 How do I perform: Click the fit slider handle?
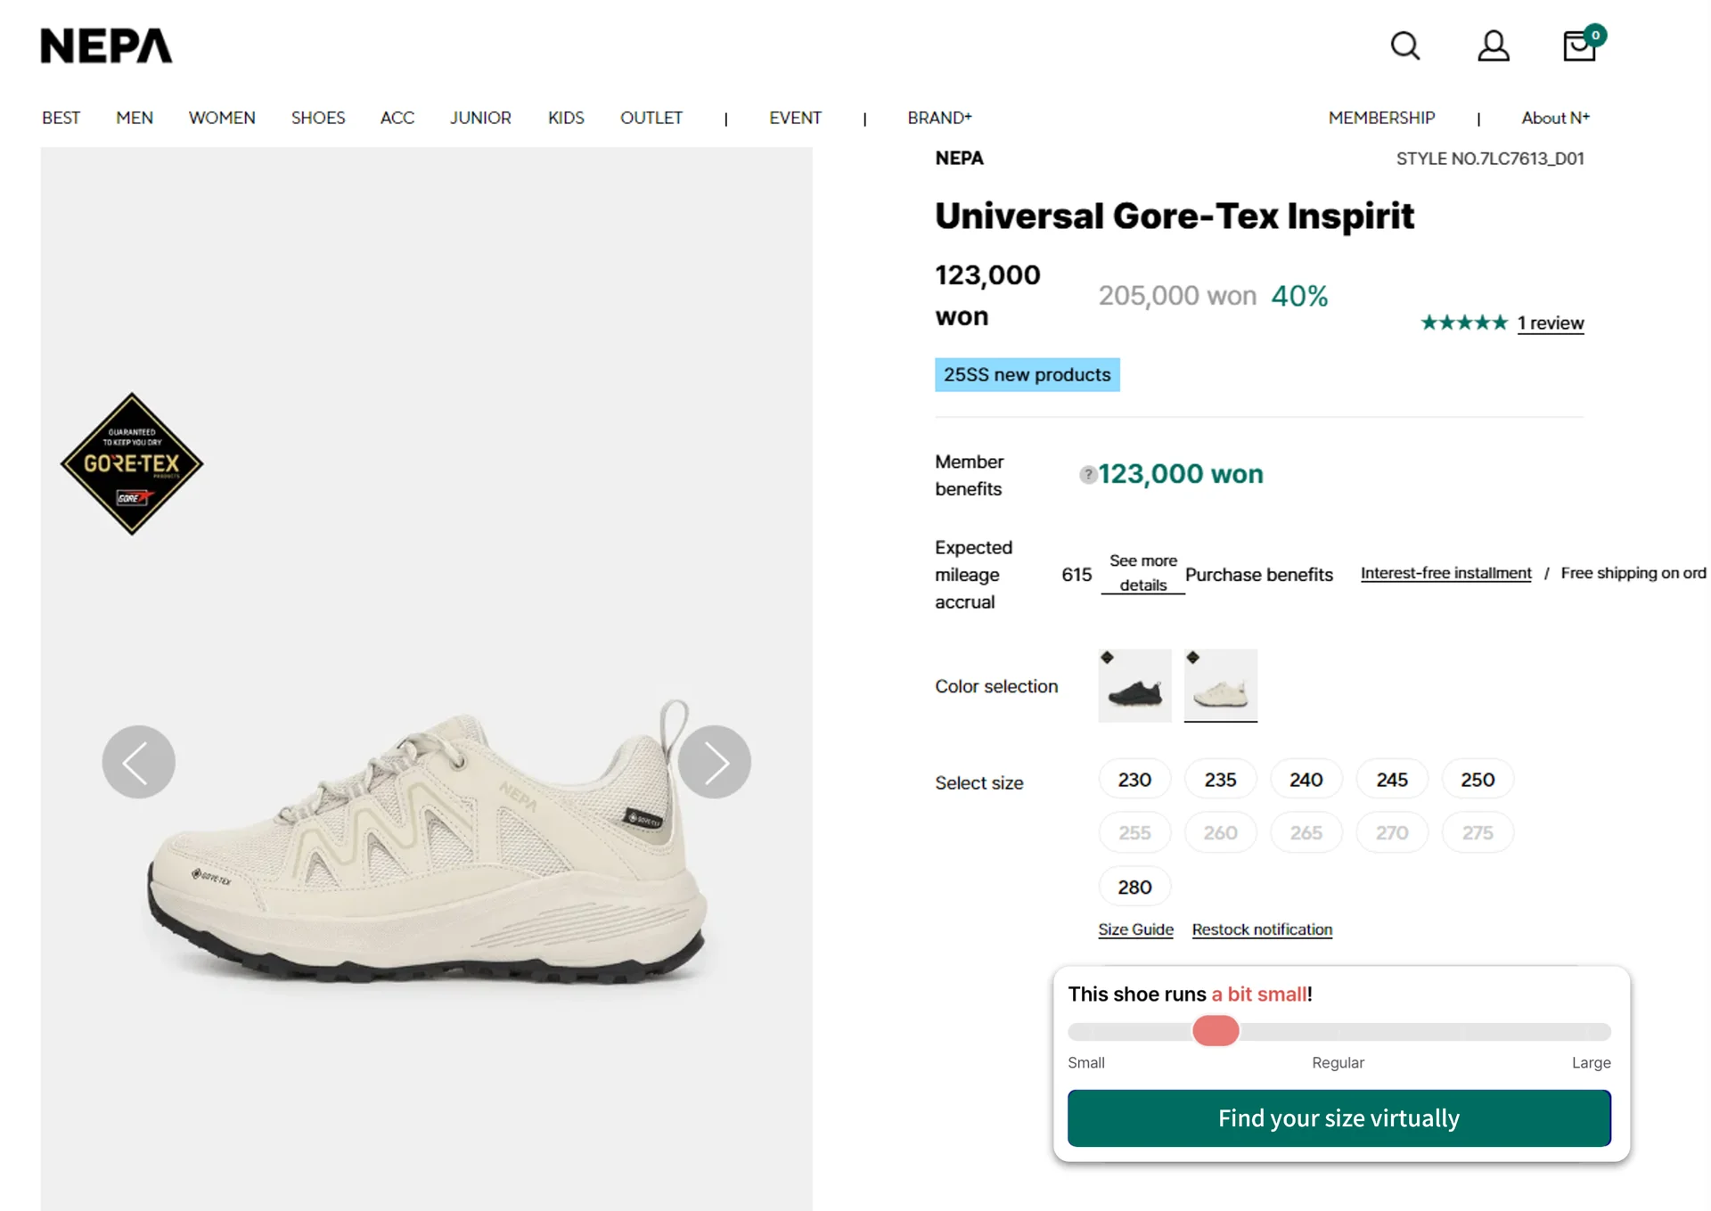(x=1216, y=1031)
